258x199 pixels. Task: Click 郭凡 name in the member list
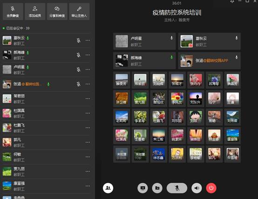17,140
